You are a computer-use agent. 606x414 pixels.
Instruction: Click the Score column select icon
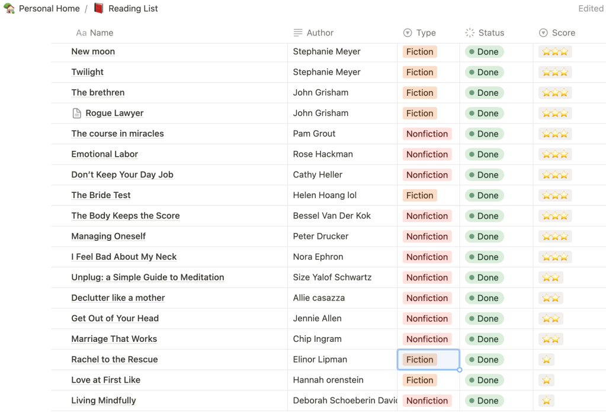[x=543, y=33]
